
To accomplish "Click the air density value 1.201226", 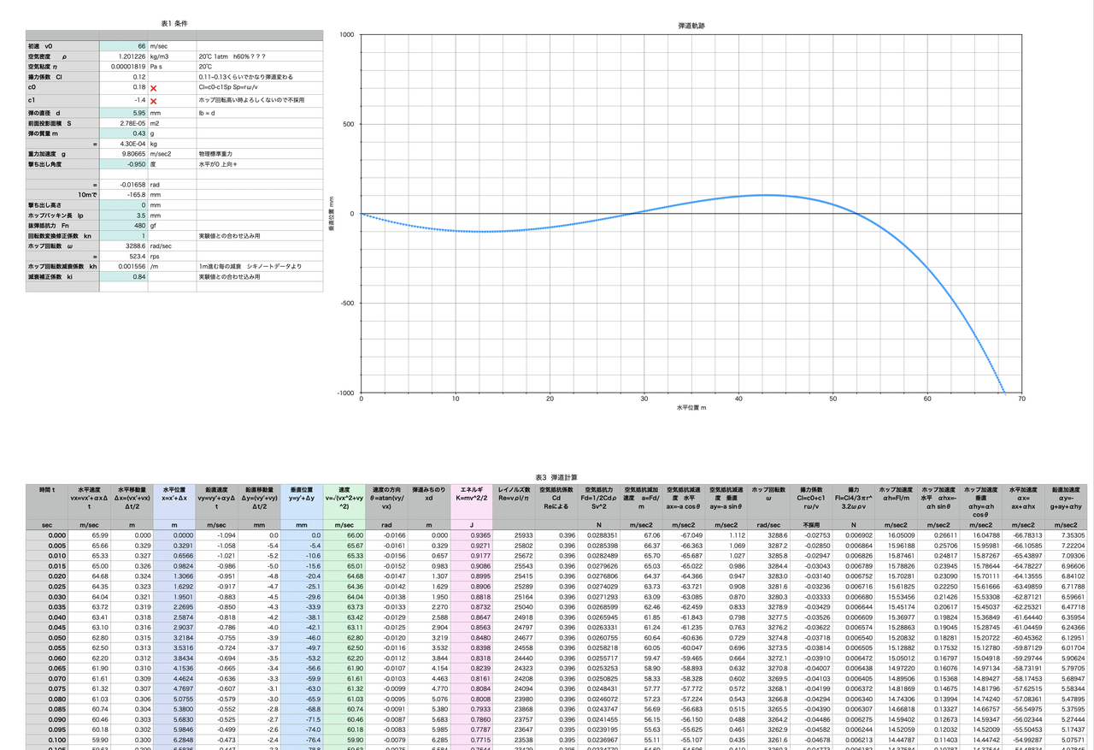I will point(124,56).
